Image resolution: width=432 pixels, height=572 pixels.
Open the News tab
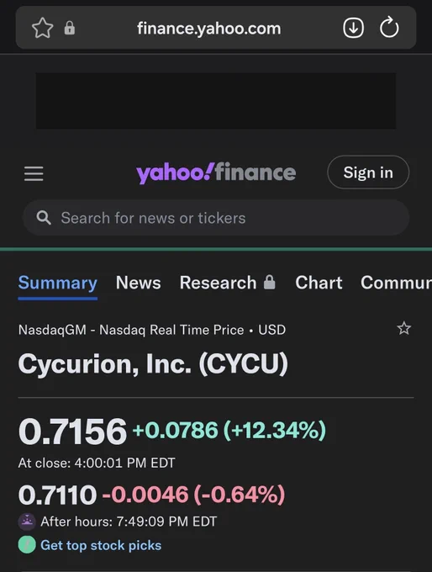(x=138, y=283)
